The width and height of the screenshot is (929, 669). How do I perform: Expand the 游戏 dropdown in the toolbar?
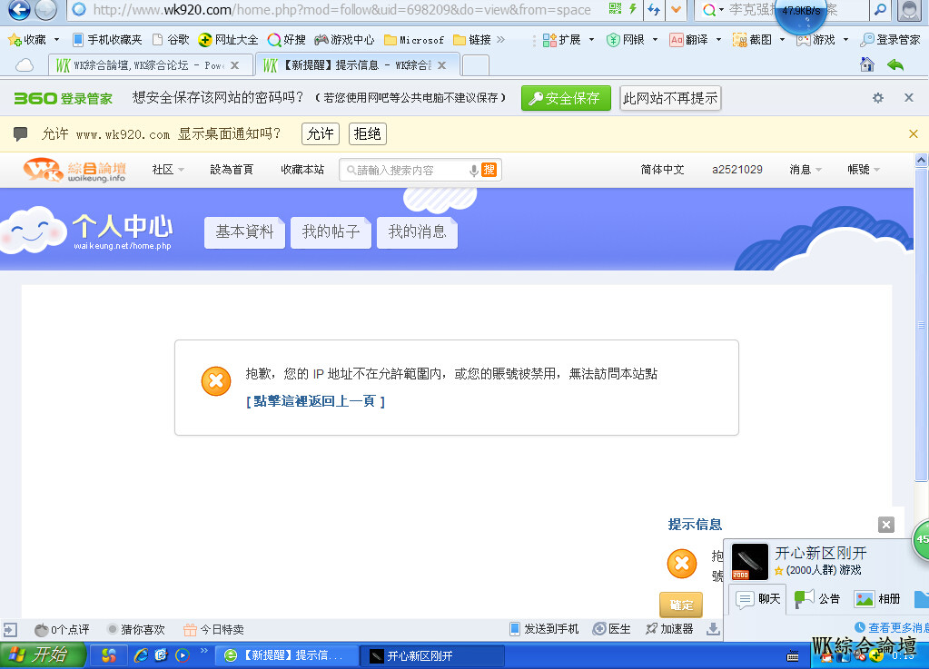pyautogui.click(x=845, y=40)
